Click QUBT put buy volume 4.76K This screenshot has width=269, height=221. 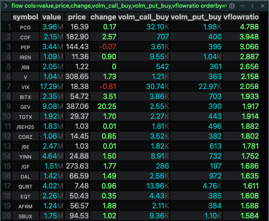point(196,186)
